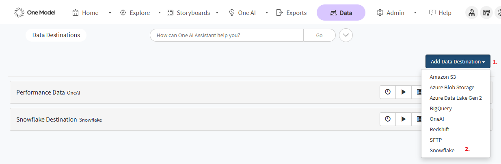Select Azure Data Lake Gen 2 option
This screenshot has height=164, width=501.
pyautogui.click(x=456, y=98)
